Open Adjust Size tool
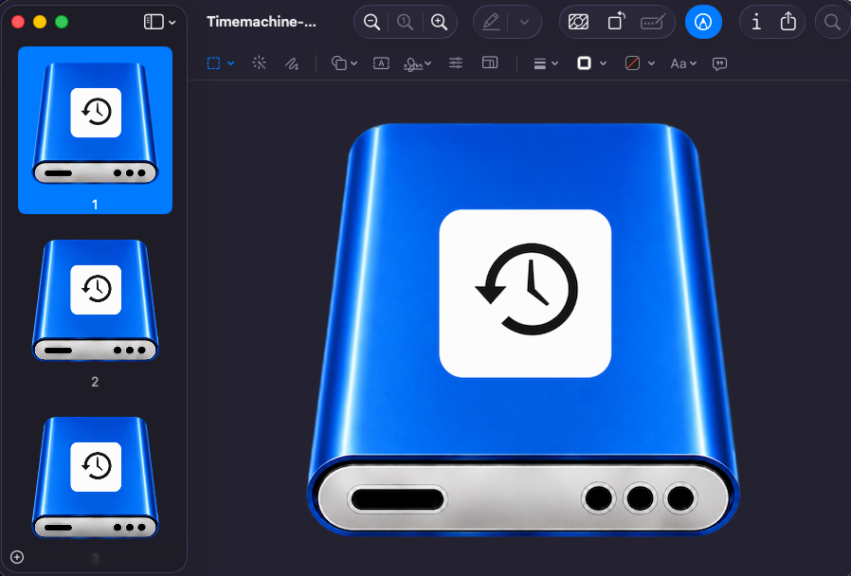The width and height of the screenshot is (851, 576). click(x=490, y=63)
